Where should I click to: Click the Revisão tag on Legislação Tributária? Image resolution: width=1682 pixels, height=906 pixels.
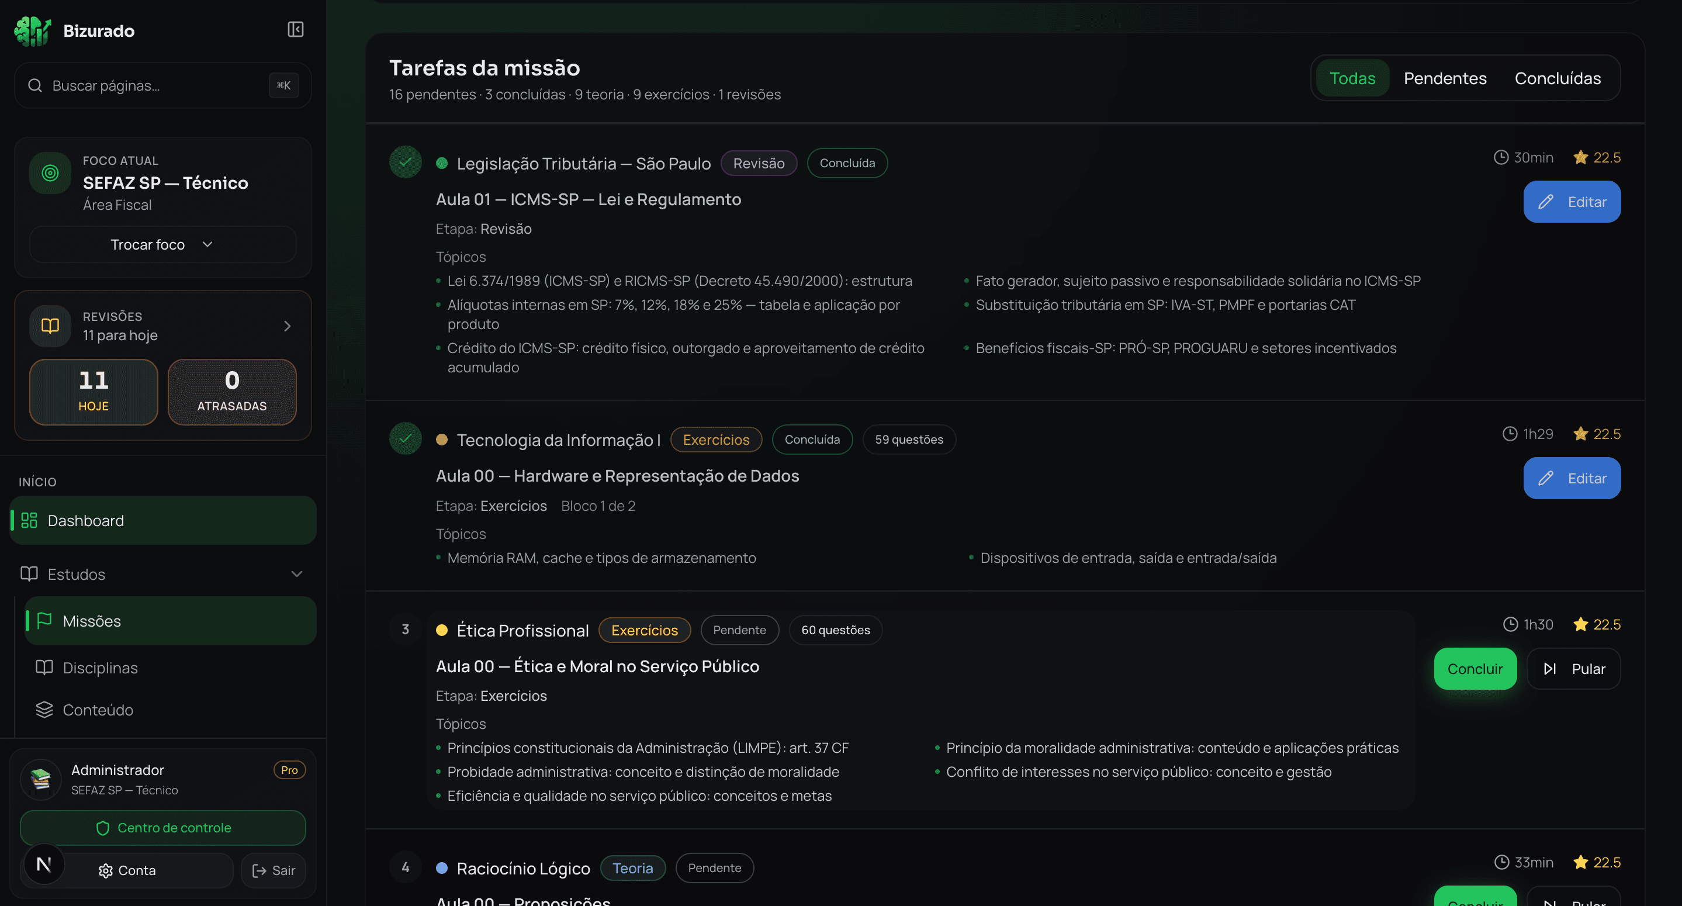[x=759, y=163]
